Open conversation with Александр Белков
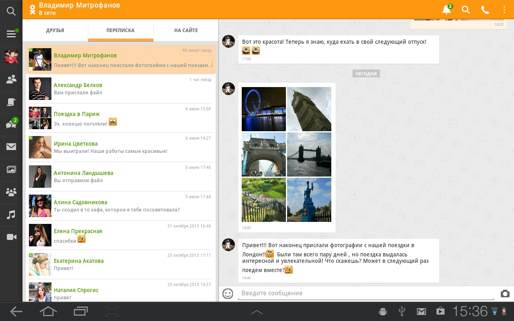 [120, 89]
